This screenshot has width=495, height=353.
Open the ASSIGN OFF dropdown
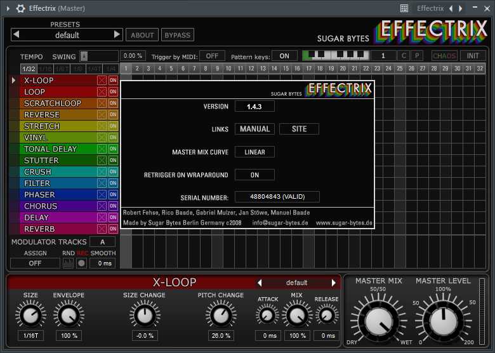pos(35,263)
